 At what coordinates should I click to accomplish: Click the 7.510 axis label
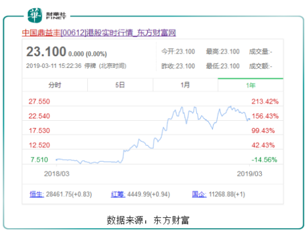pyautogui.click(x=39, y=160)
